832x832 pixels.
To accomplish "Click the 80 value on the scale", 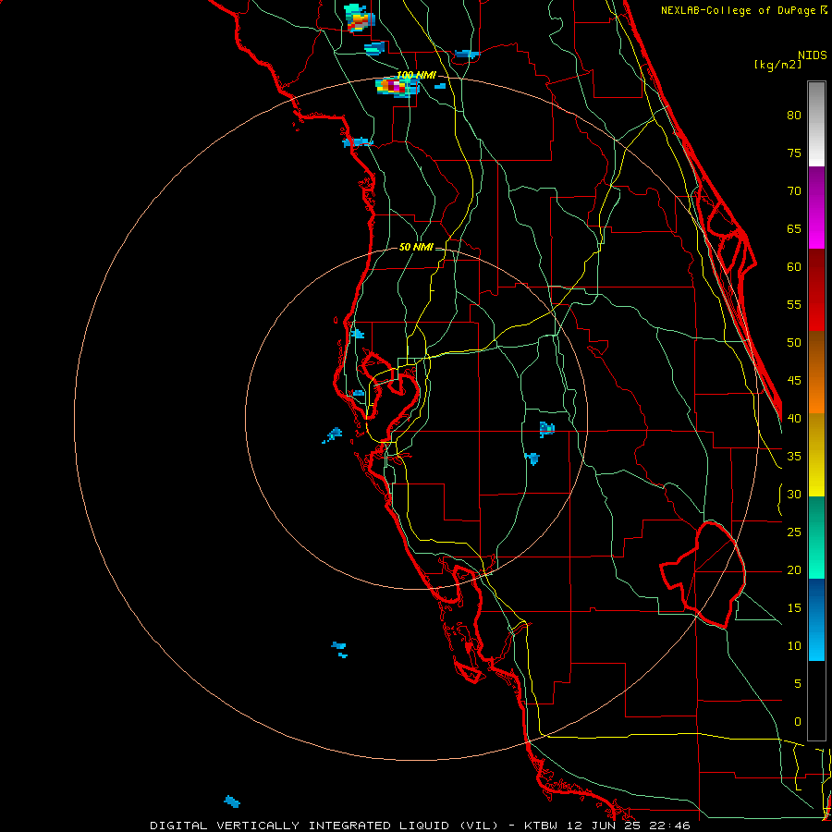I will [794, 116].
